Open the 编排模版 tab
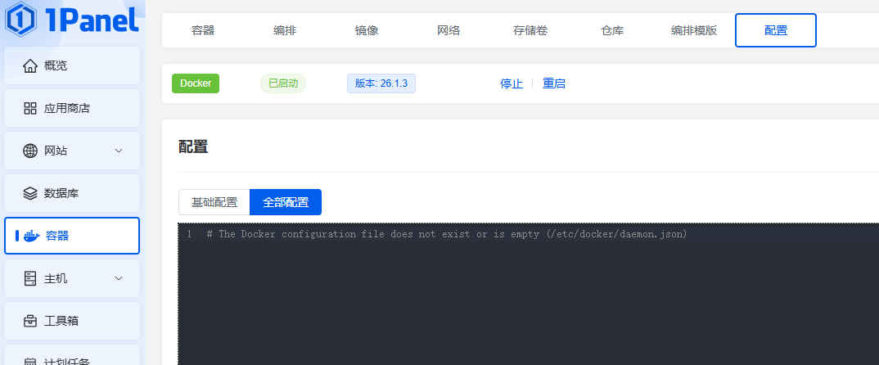This screenshot has width=879, height=365. click(x=694, y=30)
